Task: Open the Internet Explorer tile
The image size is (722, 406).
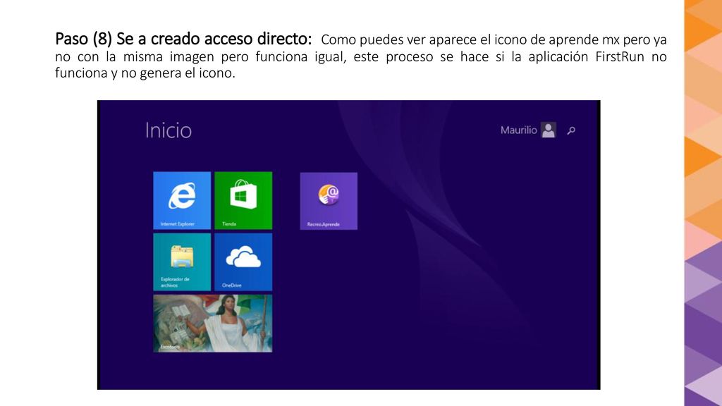Action: 182,201
